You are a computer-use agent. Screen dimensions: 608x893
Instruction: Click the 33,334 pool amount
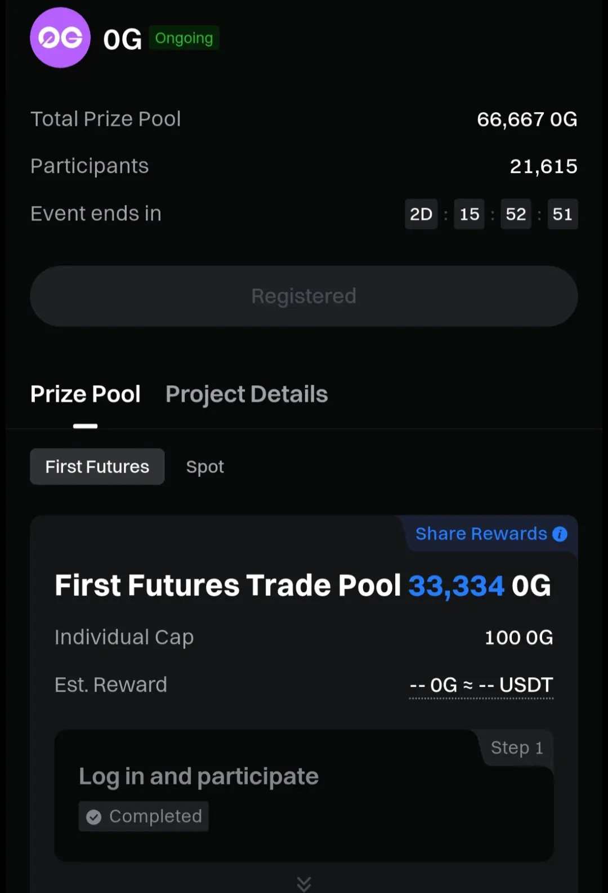click(x=456, y=585)
